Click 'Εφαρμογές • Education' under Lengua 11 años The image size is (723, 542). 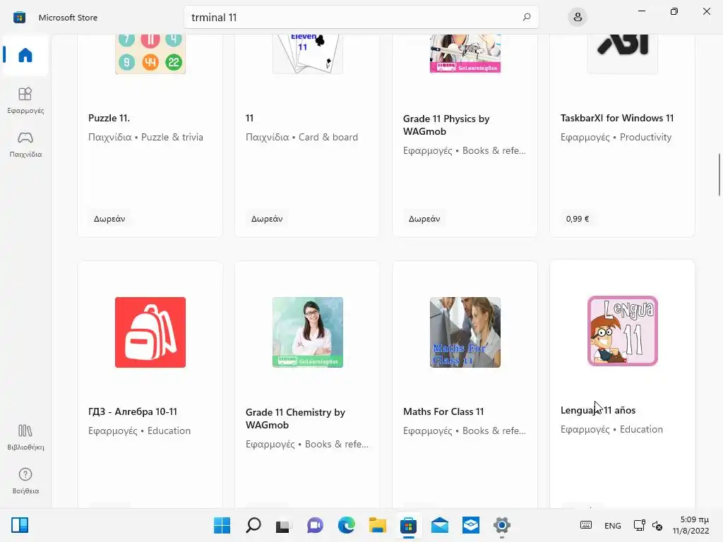611,429
